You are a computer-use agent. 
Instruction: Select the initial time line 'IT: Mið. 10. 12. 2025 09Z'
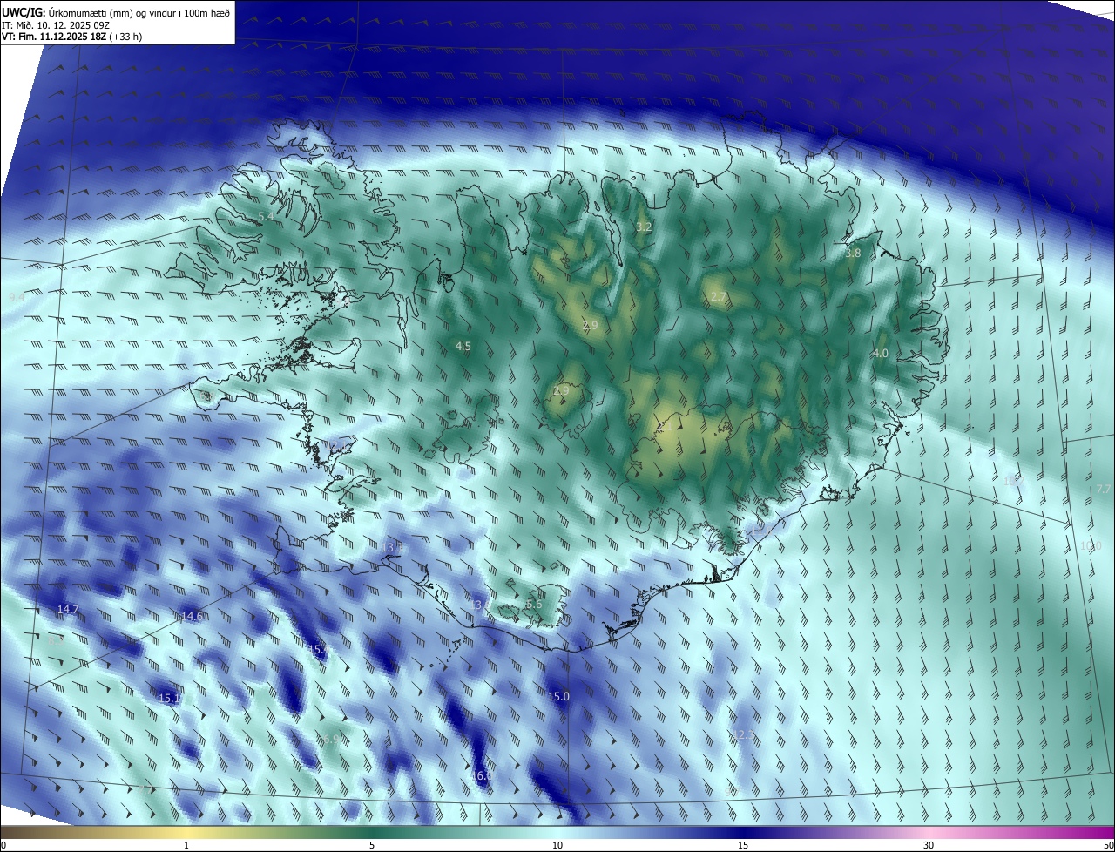coord(57,24)
